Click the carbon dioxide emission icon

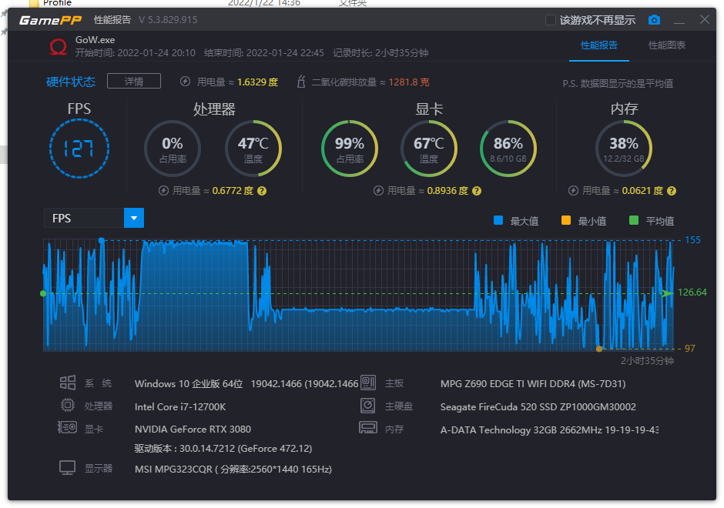(x=301, y=82)
